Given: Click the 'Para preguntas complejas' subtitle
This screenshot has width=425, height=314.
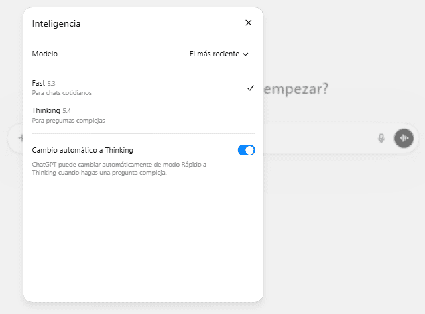Looking at the screenshot, I should 68,121.
